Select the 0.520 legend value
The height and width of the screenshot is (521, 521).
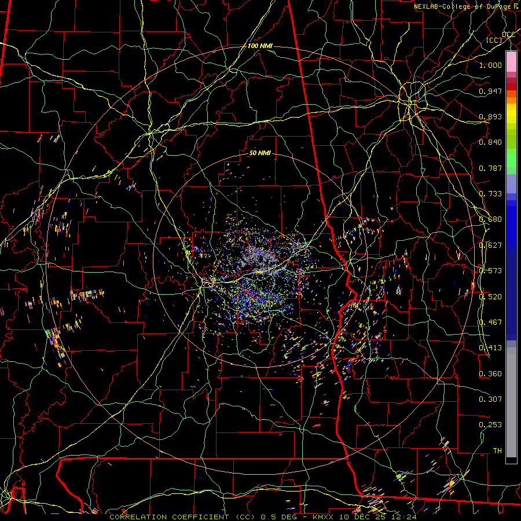pyautogui.click(x=490, y=297)
